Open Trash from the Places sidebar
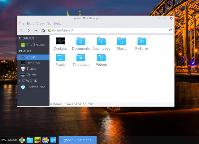Screen dimensions: 199x144 pyautogui.click(x=31, y=69)
